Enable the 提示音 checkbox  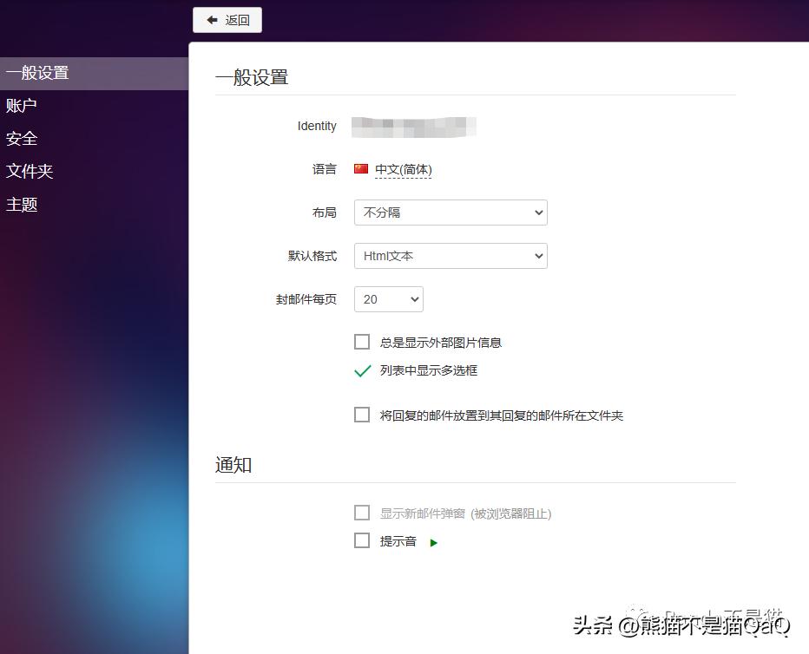point(362,540)
